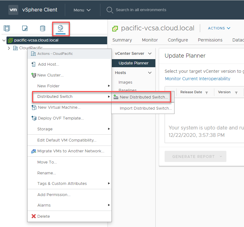Image resolution: width=244 pixels, height=227 pixels.
Task: Click the Actions - CloudPacific menu header
Action: [69, 54]
